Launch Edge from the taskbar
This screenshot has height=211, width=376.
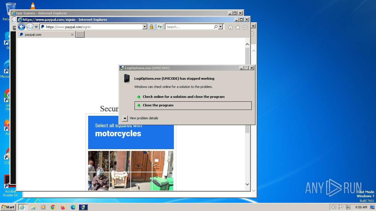tap(73, 207)
